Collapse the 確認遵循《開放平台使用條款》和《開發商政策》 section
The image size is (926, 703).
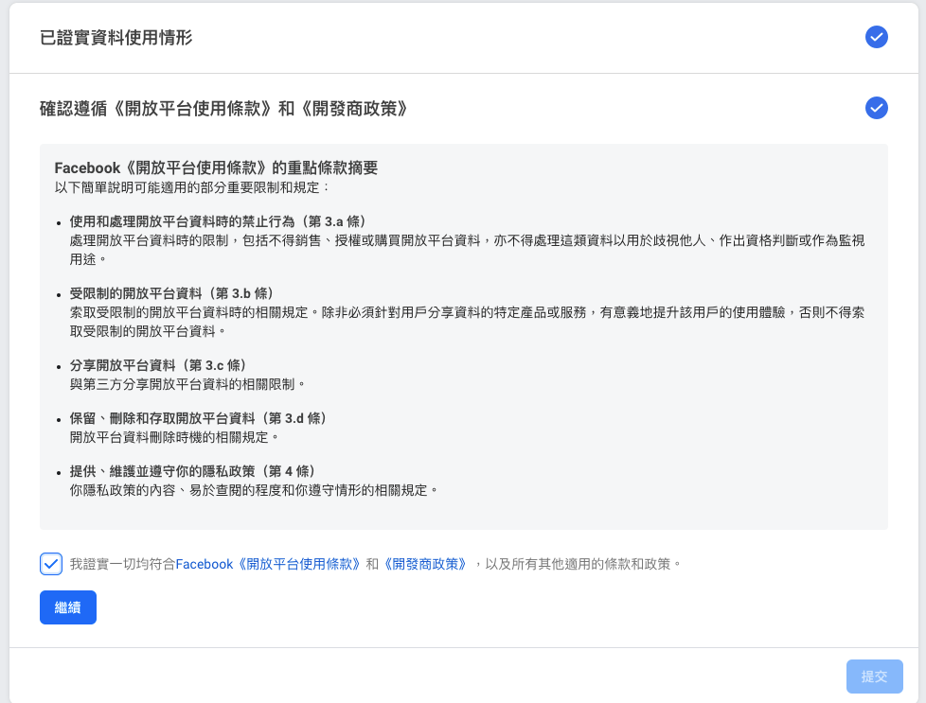[x=464, y=109]
